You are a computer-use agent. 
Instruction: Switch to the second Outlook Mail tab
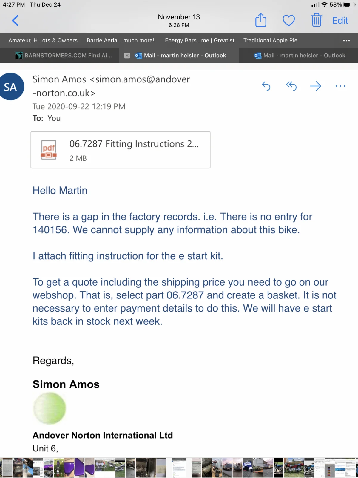point(300,56)
